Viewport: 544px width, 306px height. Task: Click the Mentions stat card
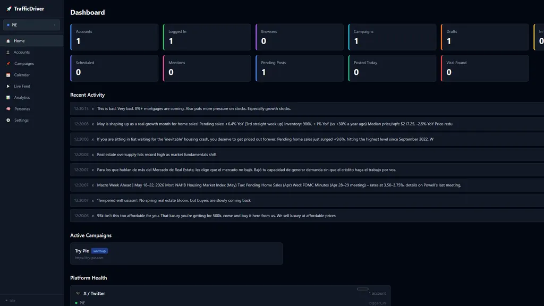(x=207, y=69)
